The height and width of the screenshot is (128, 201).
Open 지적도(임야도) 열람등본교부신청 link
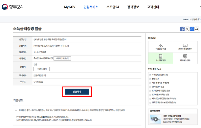tap(164, 98)
